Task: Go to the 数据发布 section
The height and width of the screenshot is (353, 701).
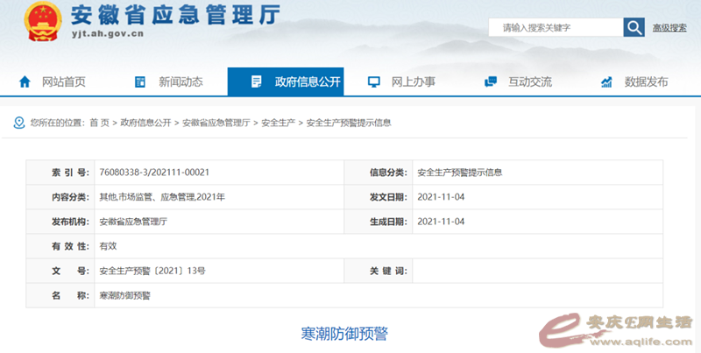Action: pos(646,81)
